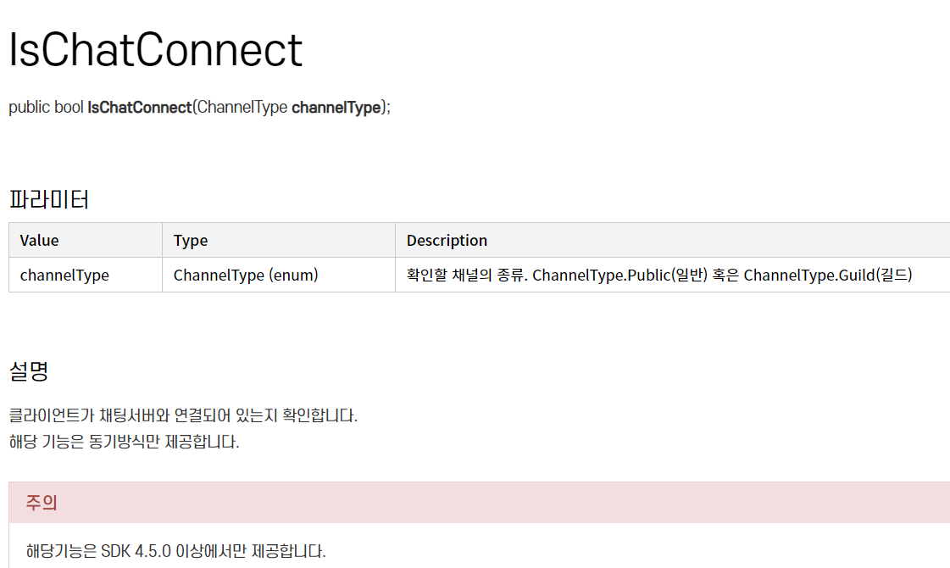
Task: Click the 주의 warning box header
Action: 480,503
